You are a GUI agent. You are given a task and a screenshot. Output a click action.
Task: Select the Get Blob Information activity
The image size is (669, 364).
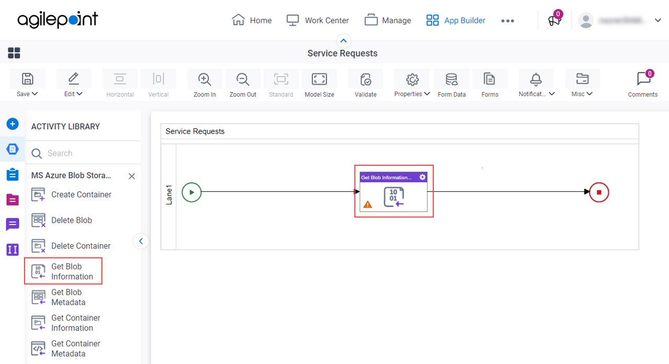63,271
